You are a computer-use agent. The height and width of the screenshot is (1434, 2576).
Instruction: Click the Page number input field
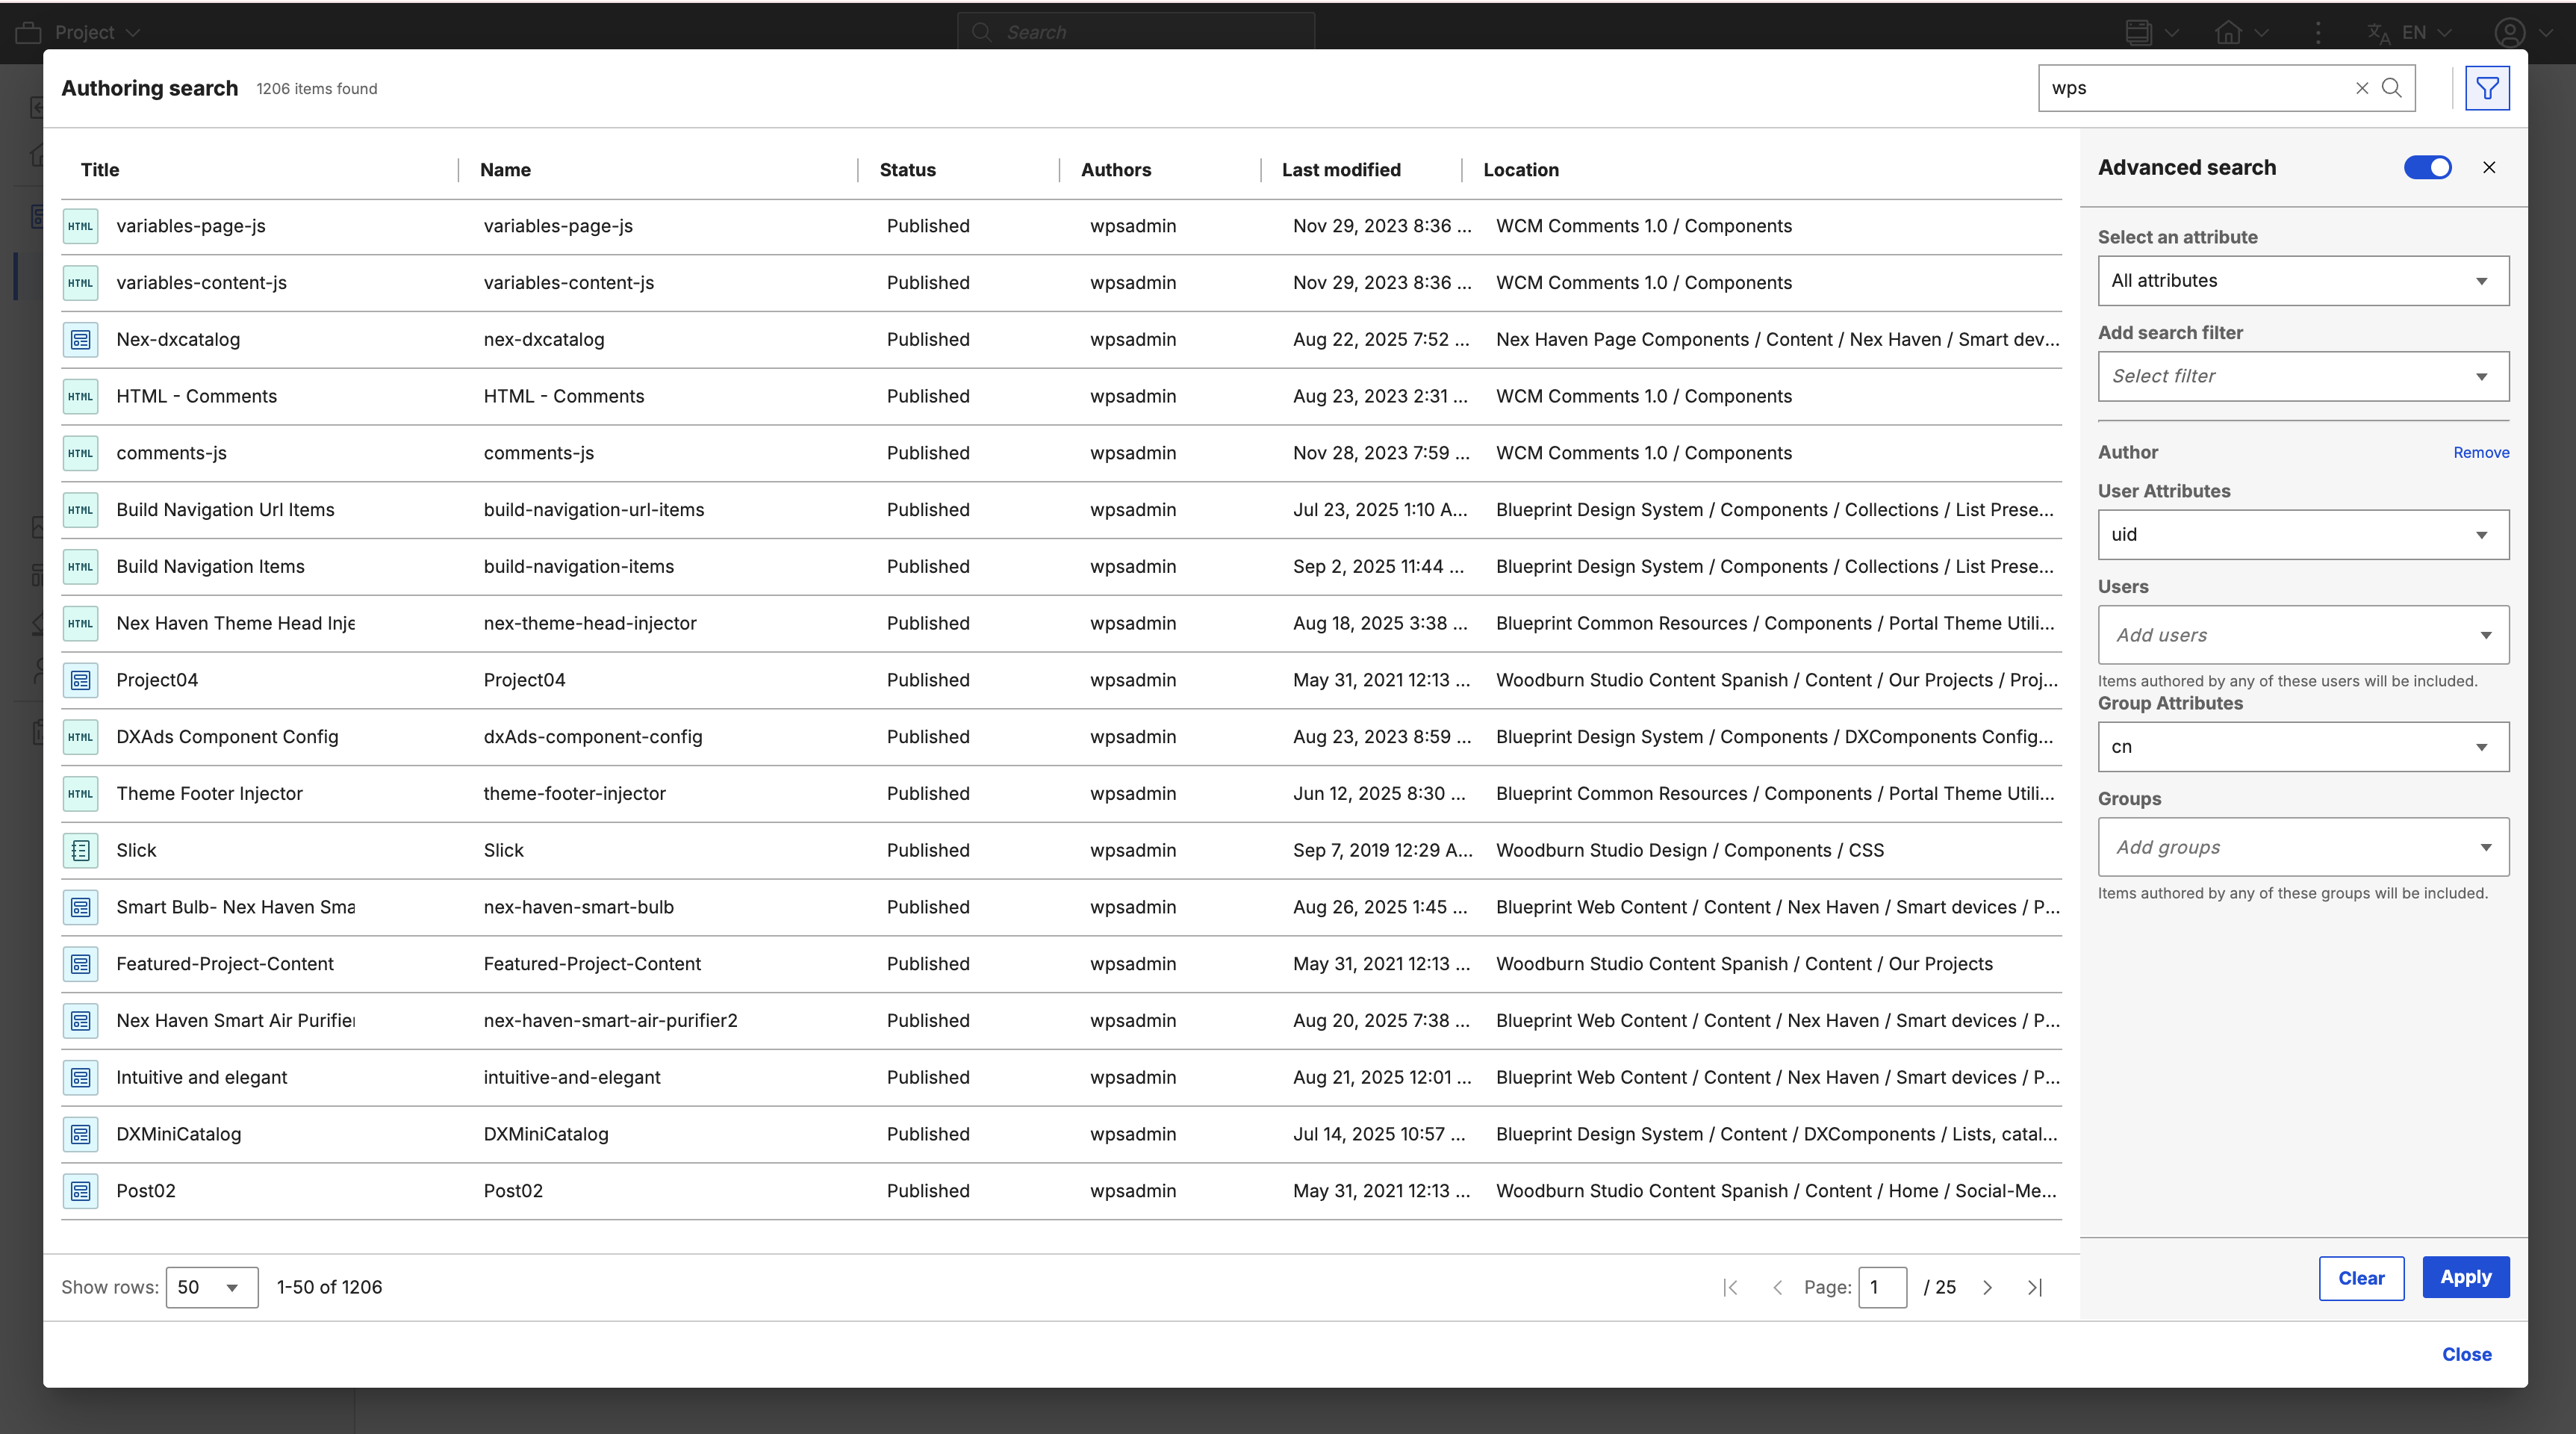pyautogui.click(x=1881, y=1287)
